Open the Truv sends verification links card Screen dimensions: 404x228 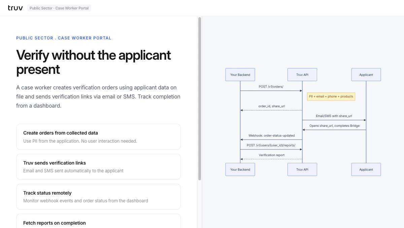pyautogui.click(x=98, y=167)
